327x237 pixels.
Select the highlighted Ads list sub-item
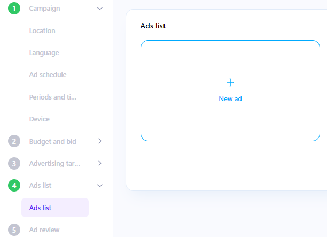coord(54,208)
